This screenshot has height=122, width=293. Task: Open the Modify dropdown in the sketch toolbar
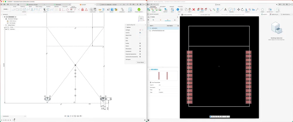(x=46, y=12)
